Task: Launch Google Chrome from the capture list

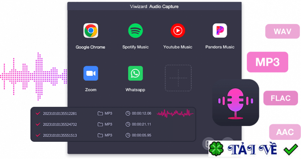Action: point(91,31)
